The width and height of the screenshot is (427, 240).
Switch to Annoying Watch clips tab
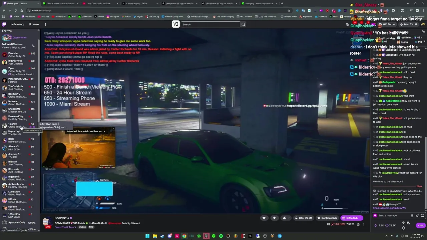click(259, 3)
